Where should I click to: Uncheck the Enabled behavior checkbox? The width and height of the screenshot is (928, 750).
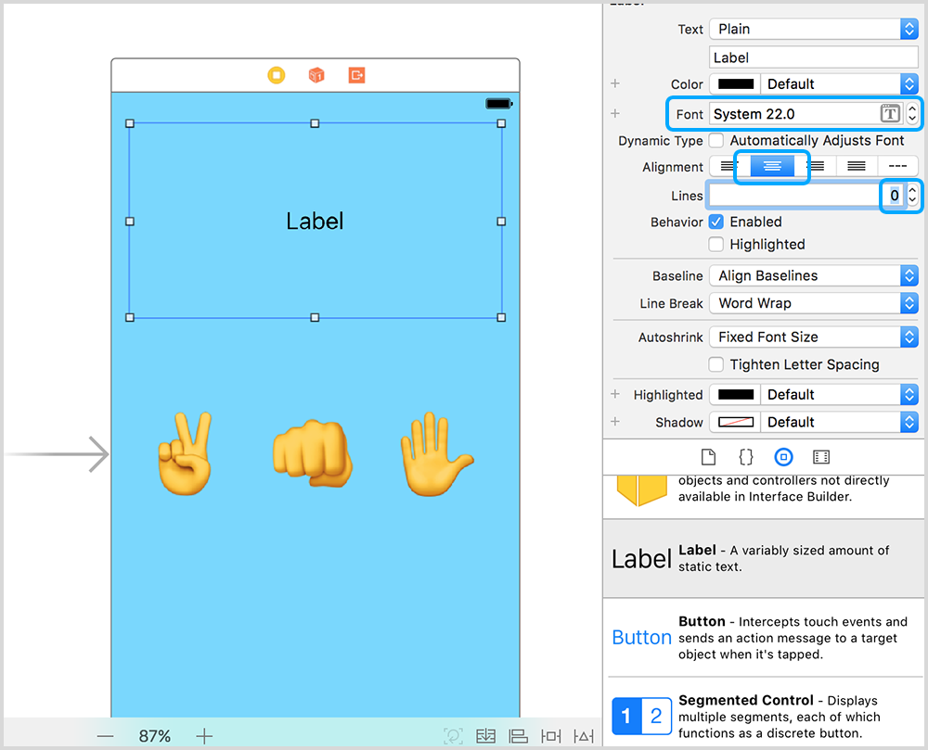716,222
